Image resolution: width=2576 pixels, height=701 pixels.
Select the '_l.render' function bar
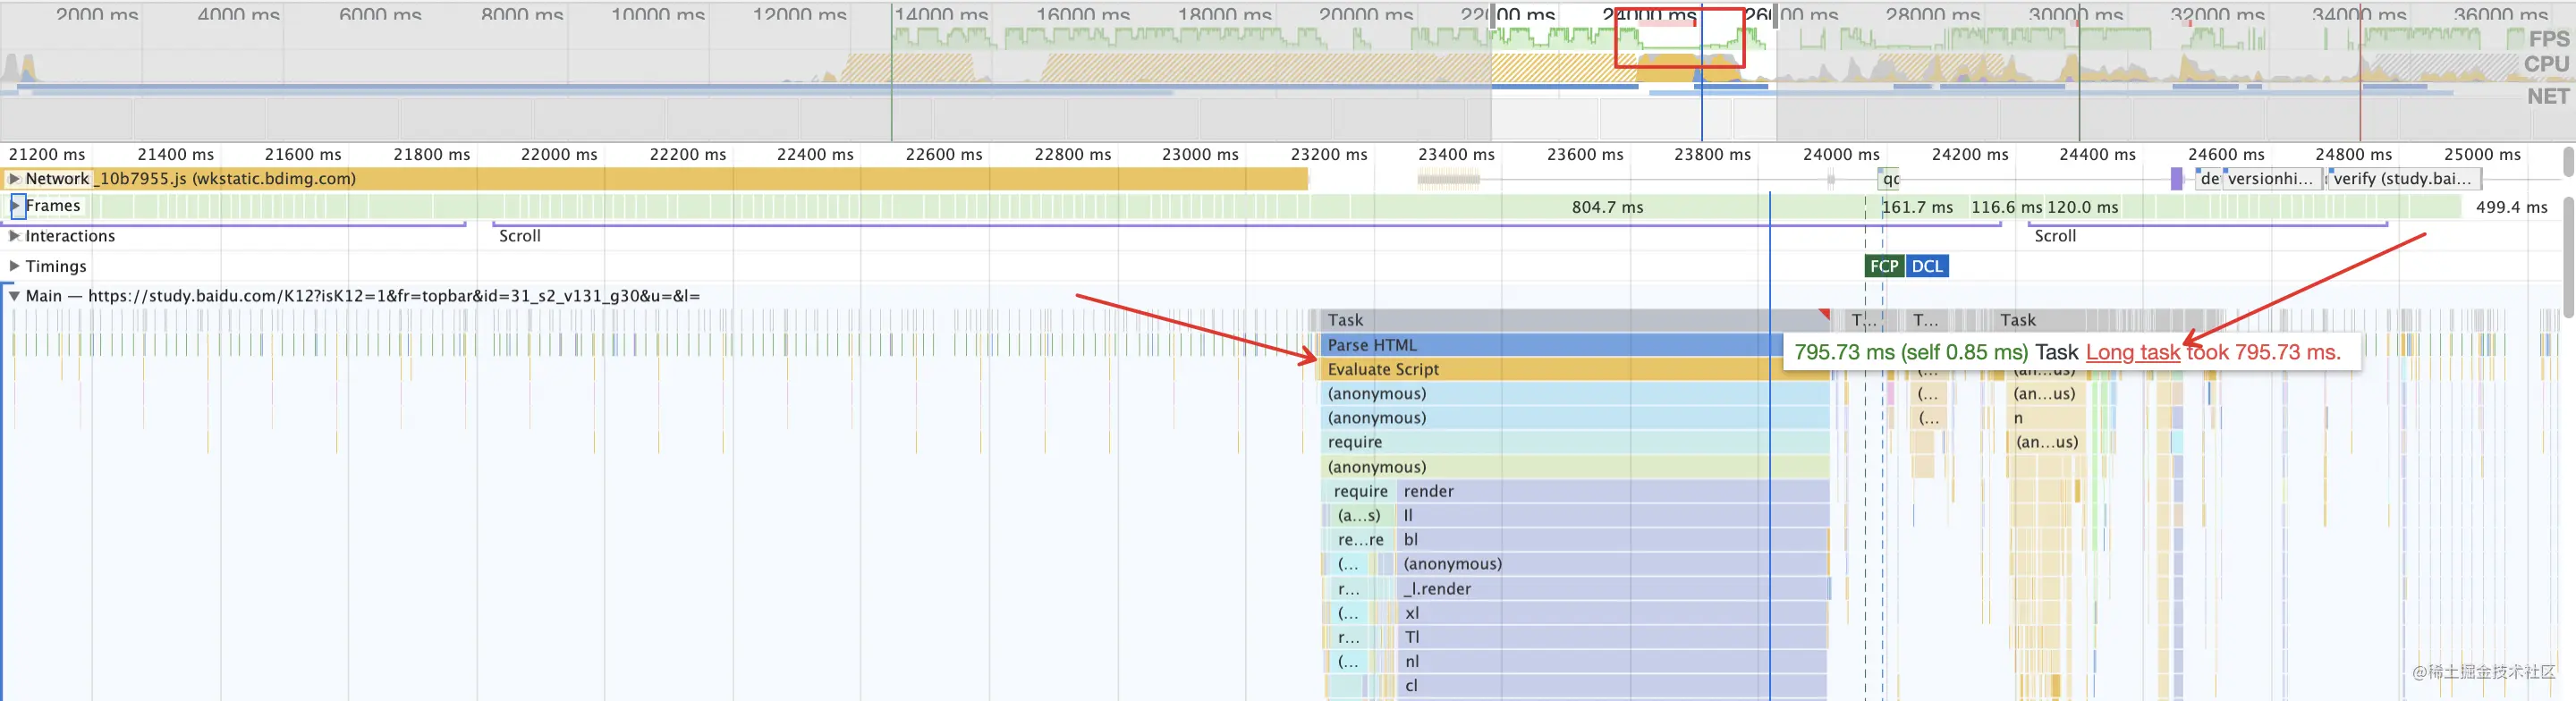[1613, 589]
